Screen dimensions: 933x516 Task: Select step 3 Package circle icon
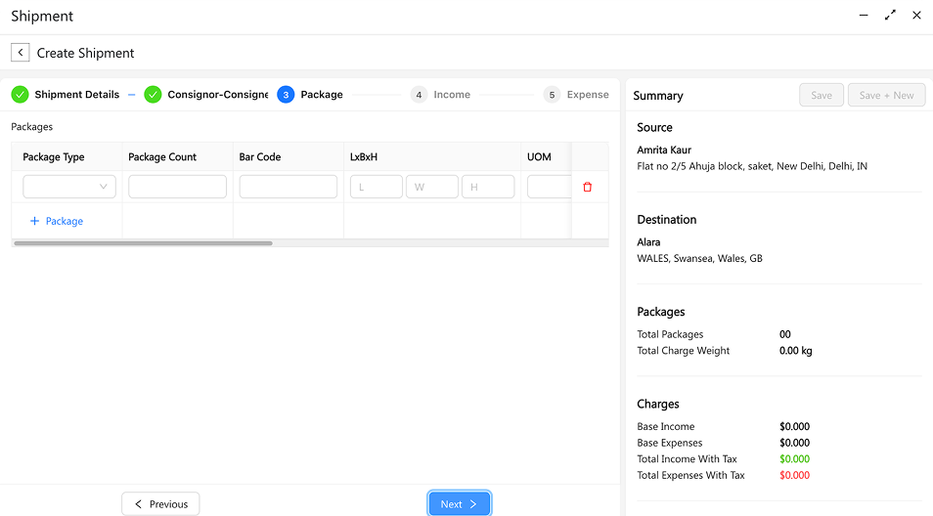click(286, 95)
